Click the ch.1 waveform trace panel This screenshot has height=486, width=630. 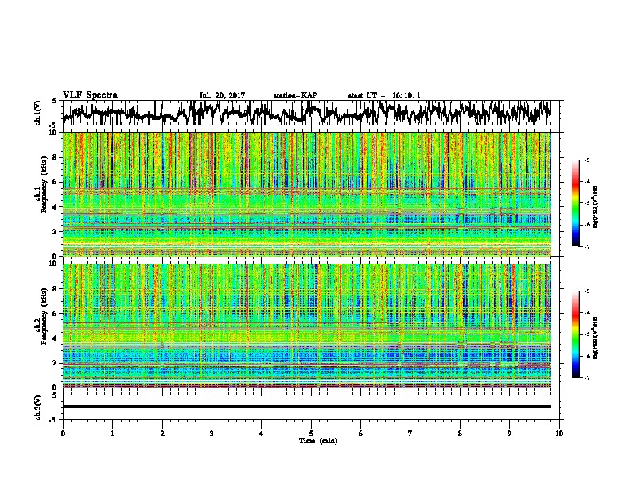pos(311,113)
